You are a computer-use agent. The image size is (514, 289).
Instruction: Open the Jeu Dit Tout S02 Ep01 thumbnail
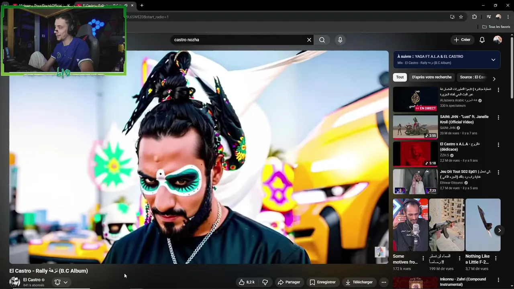(x=415, y=181)
